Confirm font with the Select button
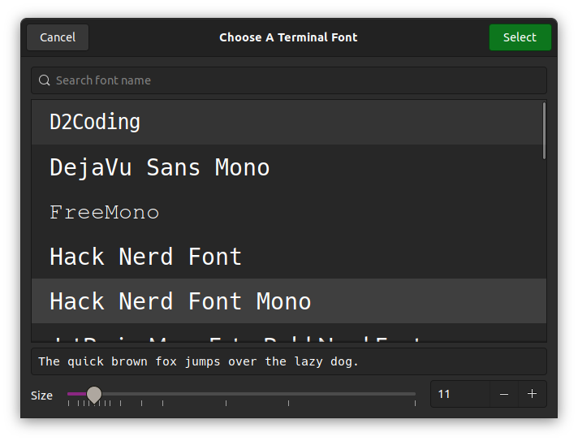 (x=520, y=37)
